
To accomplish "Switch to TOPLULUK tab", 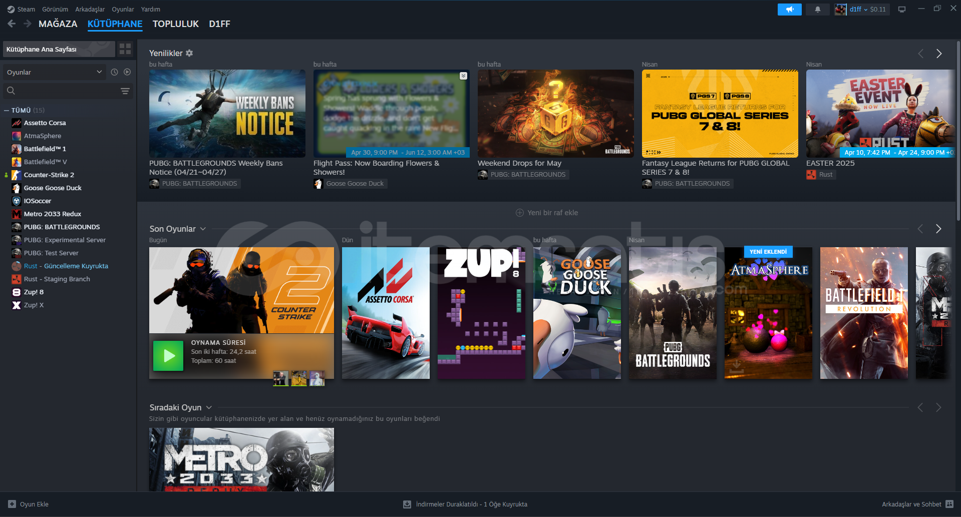I will point(176,24).
